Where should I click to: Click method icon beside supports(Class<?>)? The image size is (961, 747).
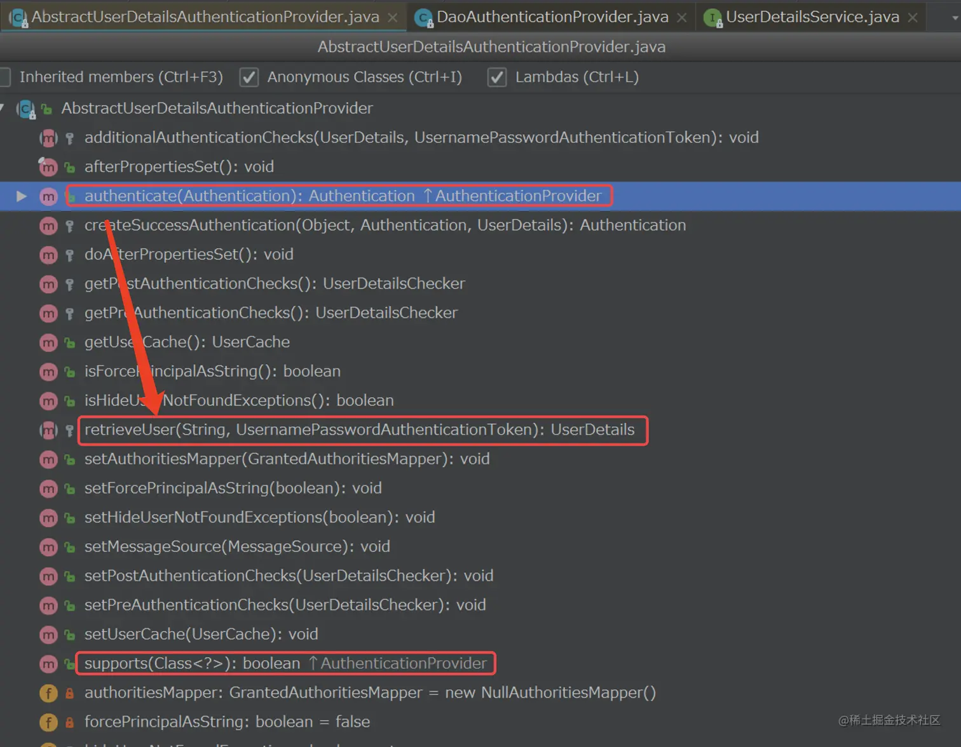pos(48,664)
